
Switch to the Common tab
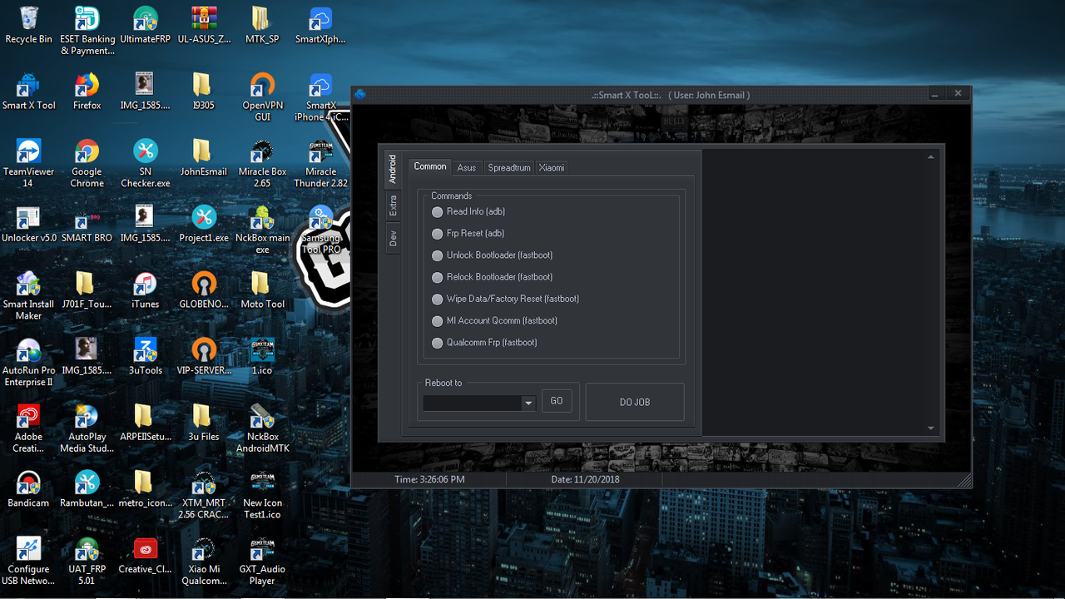[x=430, y=166]
